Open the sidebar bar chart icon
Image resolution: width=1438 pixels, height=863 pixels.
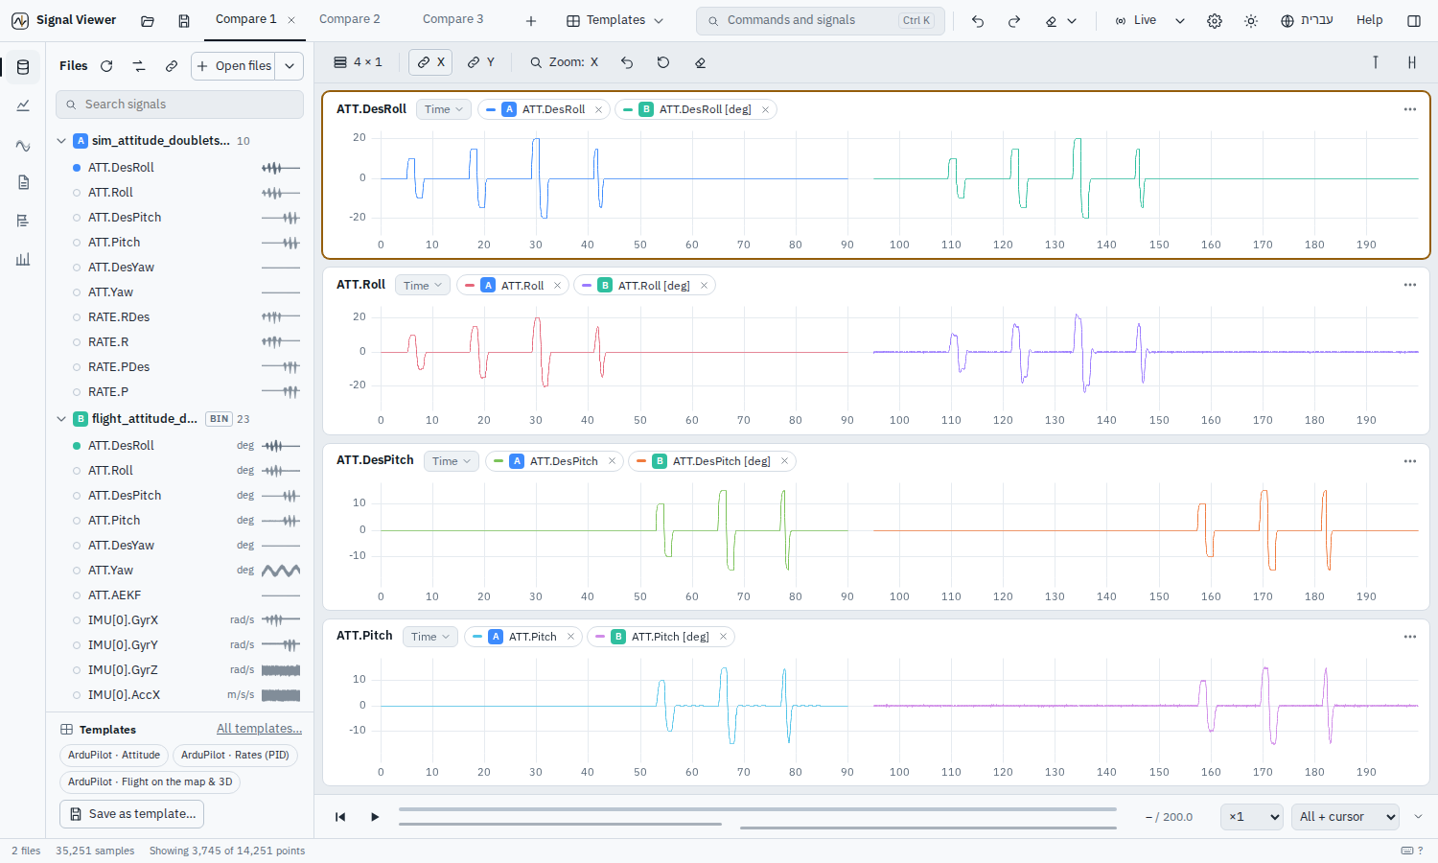(23, 259)
